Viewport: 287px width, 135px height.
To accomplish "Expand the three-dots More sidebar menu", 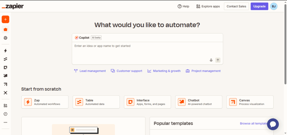I will 5,122.
